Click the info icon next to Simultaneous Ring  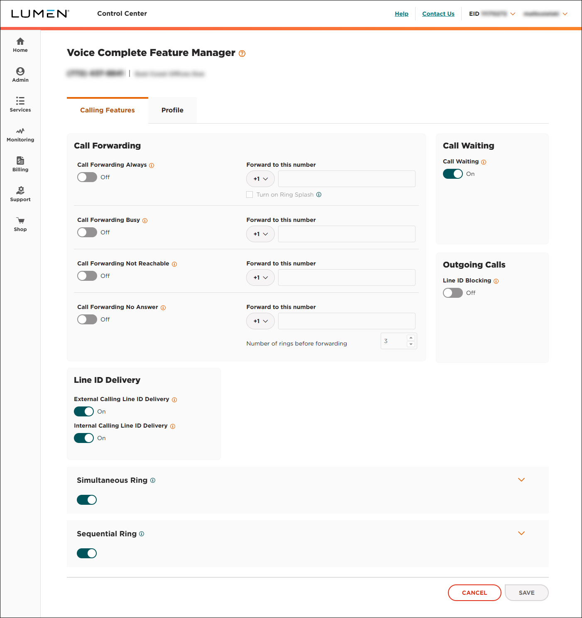pyautogui.click(x=152, y=480)
